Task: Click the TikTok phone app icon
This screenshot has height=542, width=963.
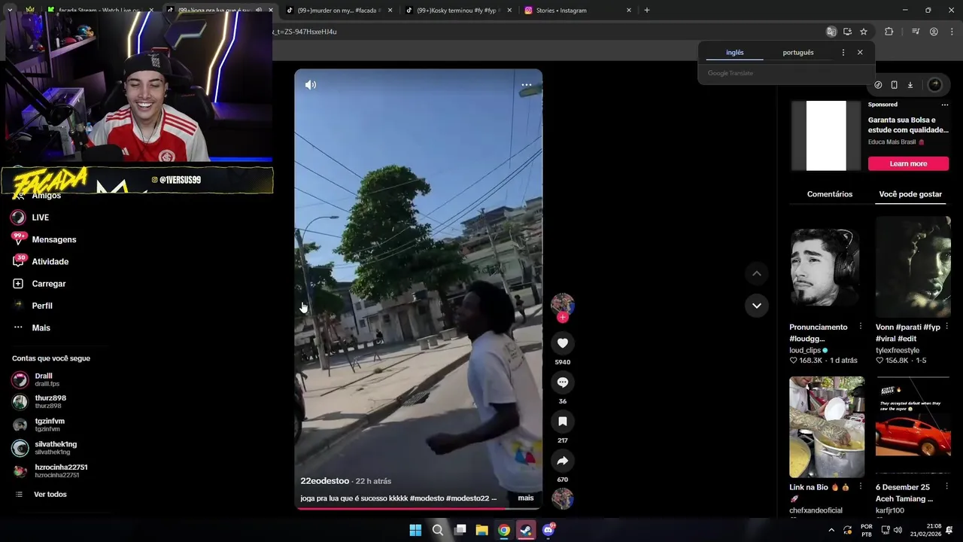Action: pyautogui.click(x=894, y=85)
